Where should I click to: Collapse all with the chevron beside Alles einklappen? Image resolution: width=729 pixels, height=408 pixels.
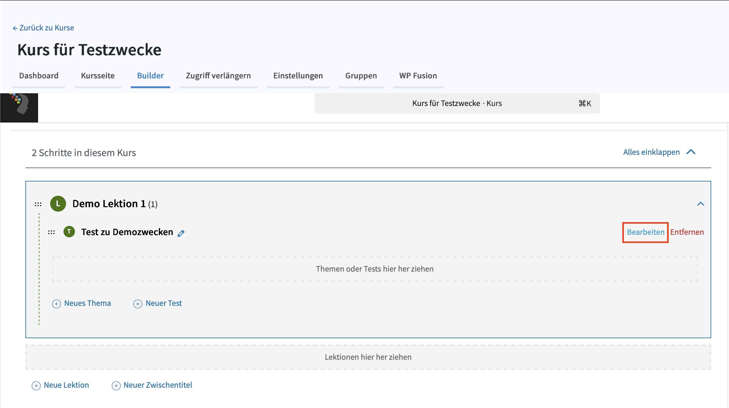click(x=691, y=152)
